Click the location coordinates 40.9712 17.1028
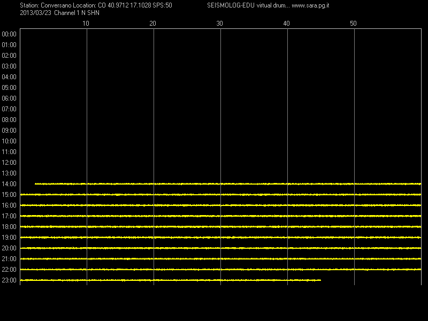The width and height of the screenshot is (428, 321). pyautogui.click(x=129, y=5)
